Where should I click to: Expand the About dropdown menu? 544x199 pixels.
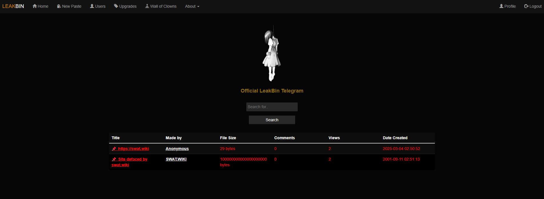[x=192, y=6]
